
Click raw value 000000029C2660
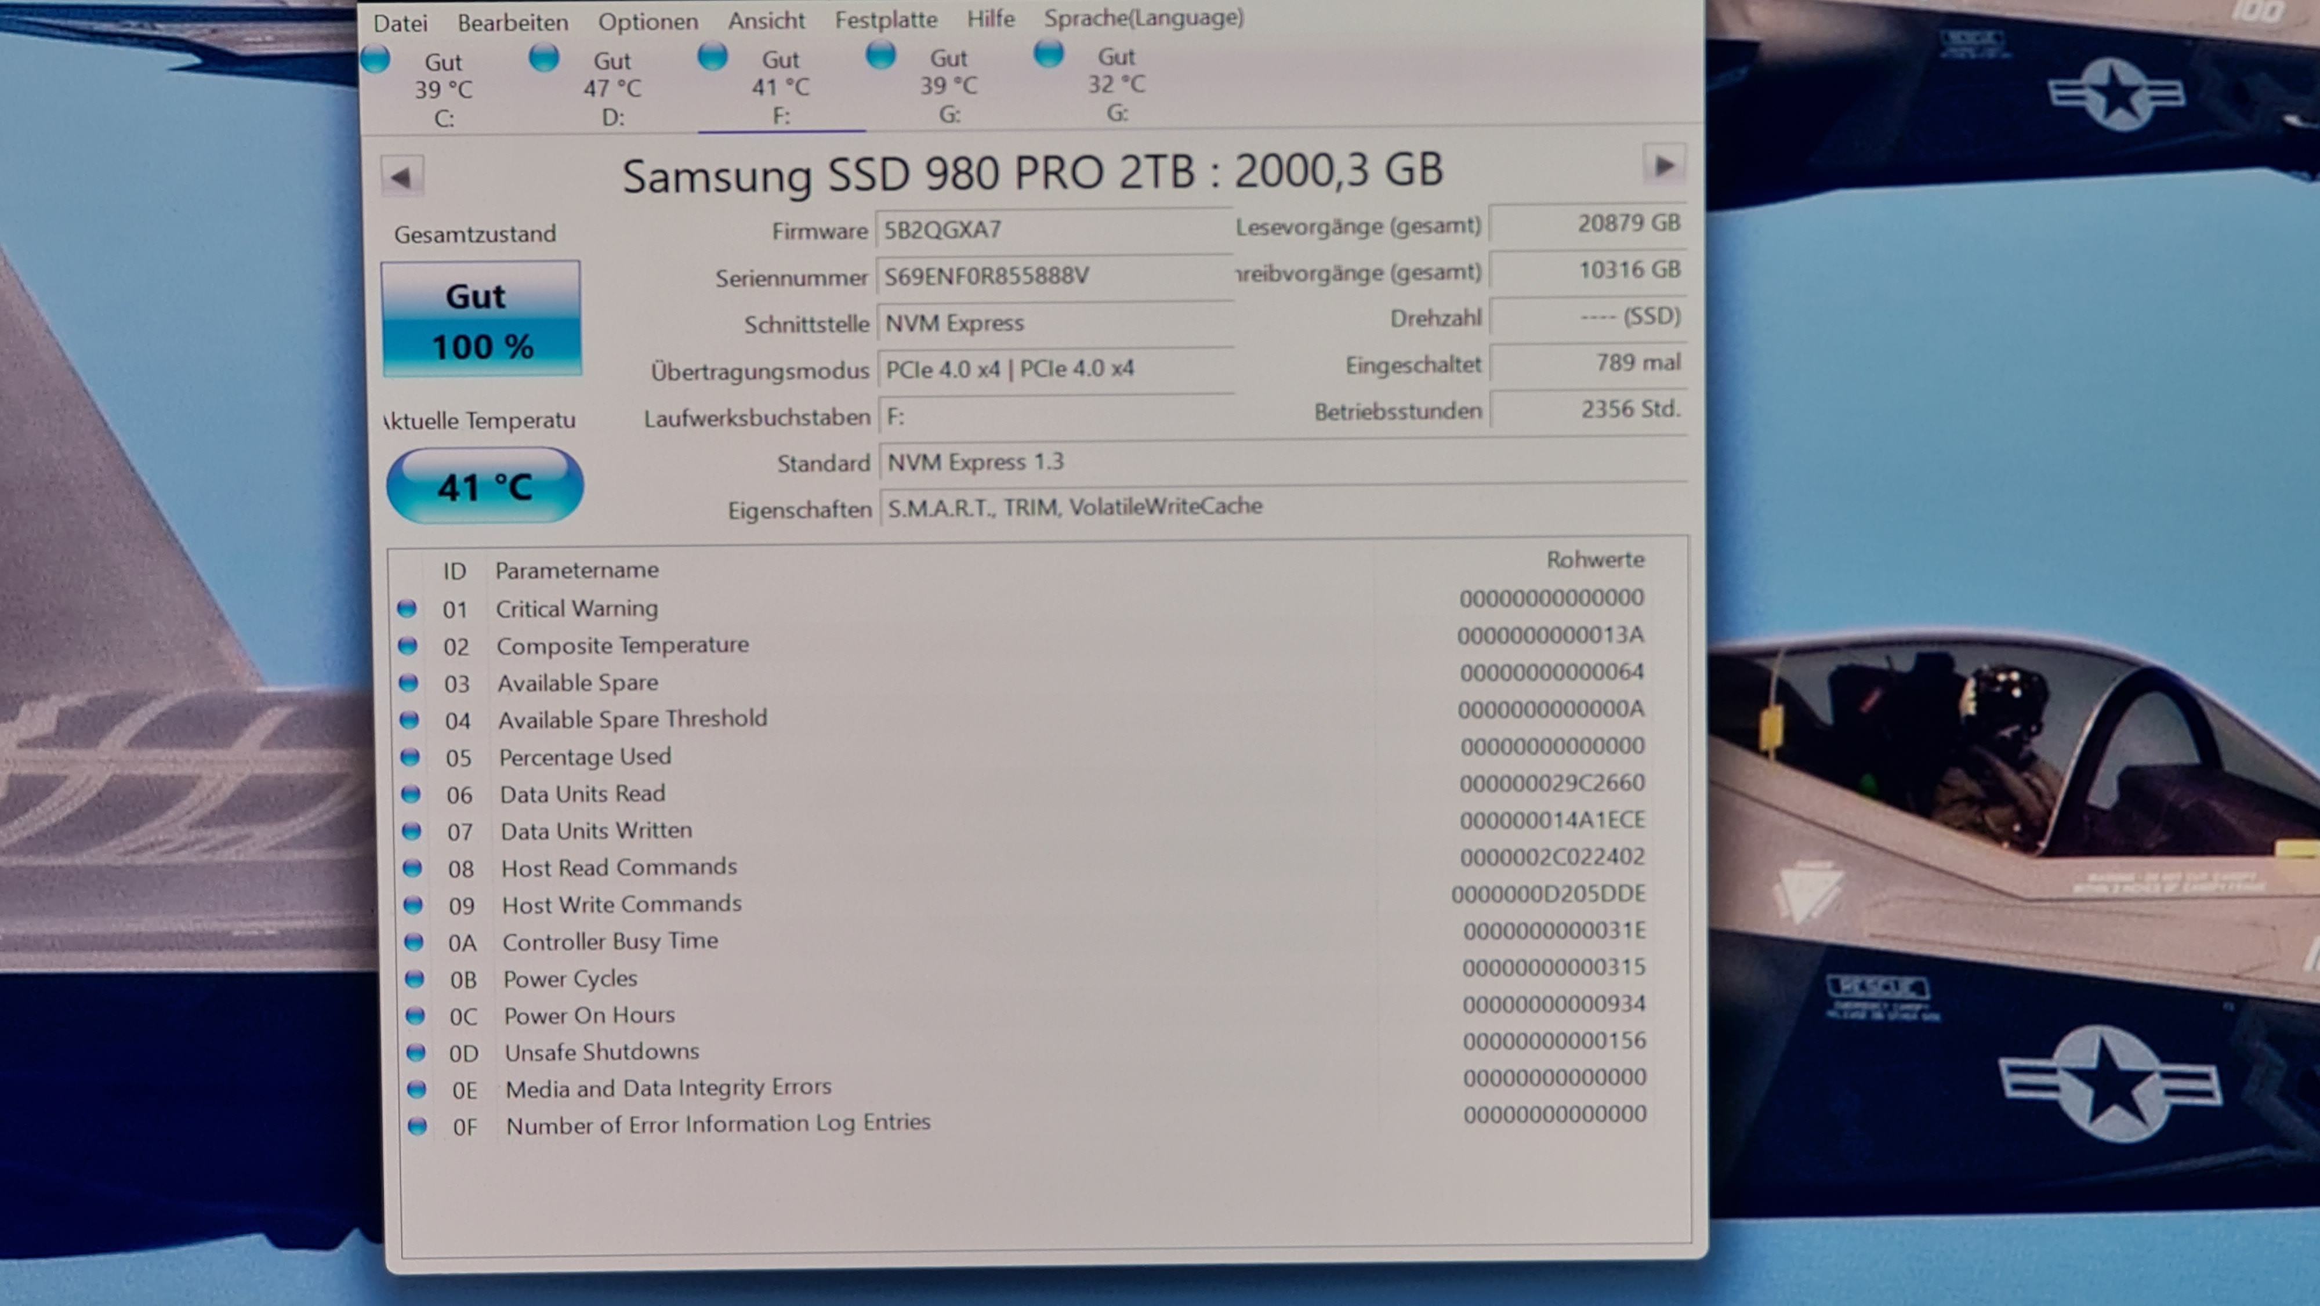click(x=1551, y=783)
